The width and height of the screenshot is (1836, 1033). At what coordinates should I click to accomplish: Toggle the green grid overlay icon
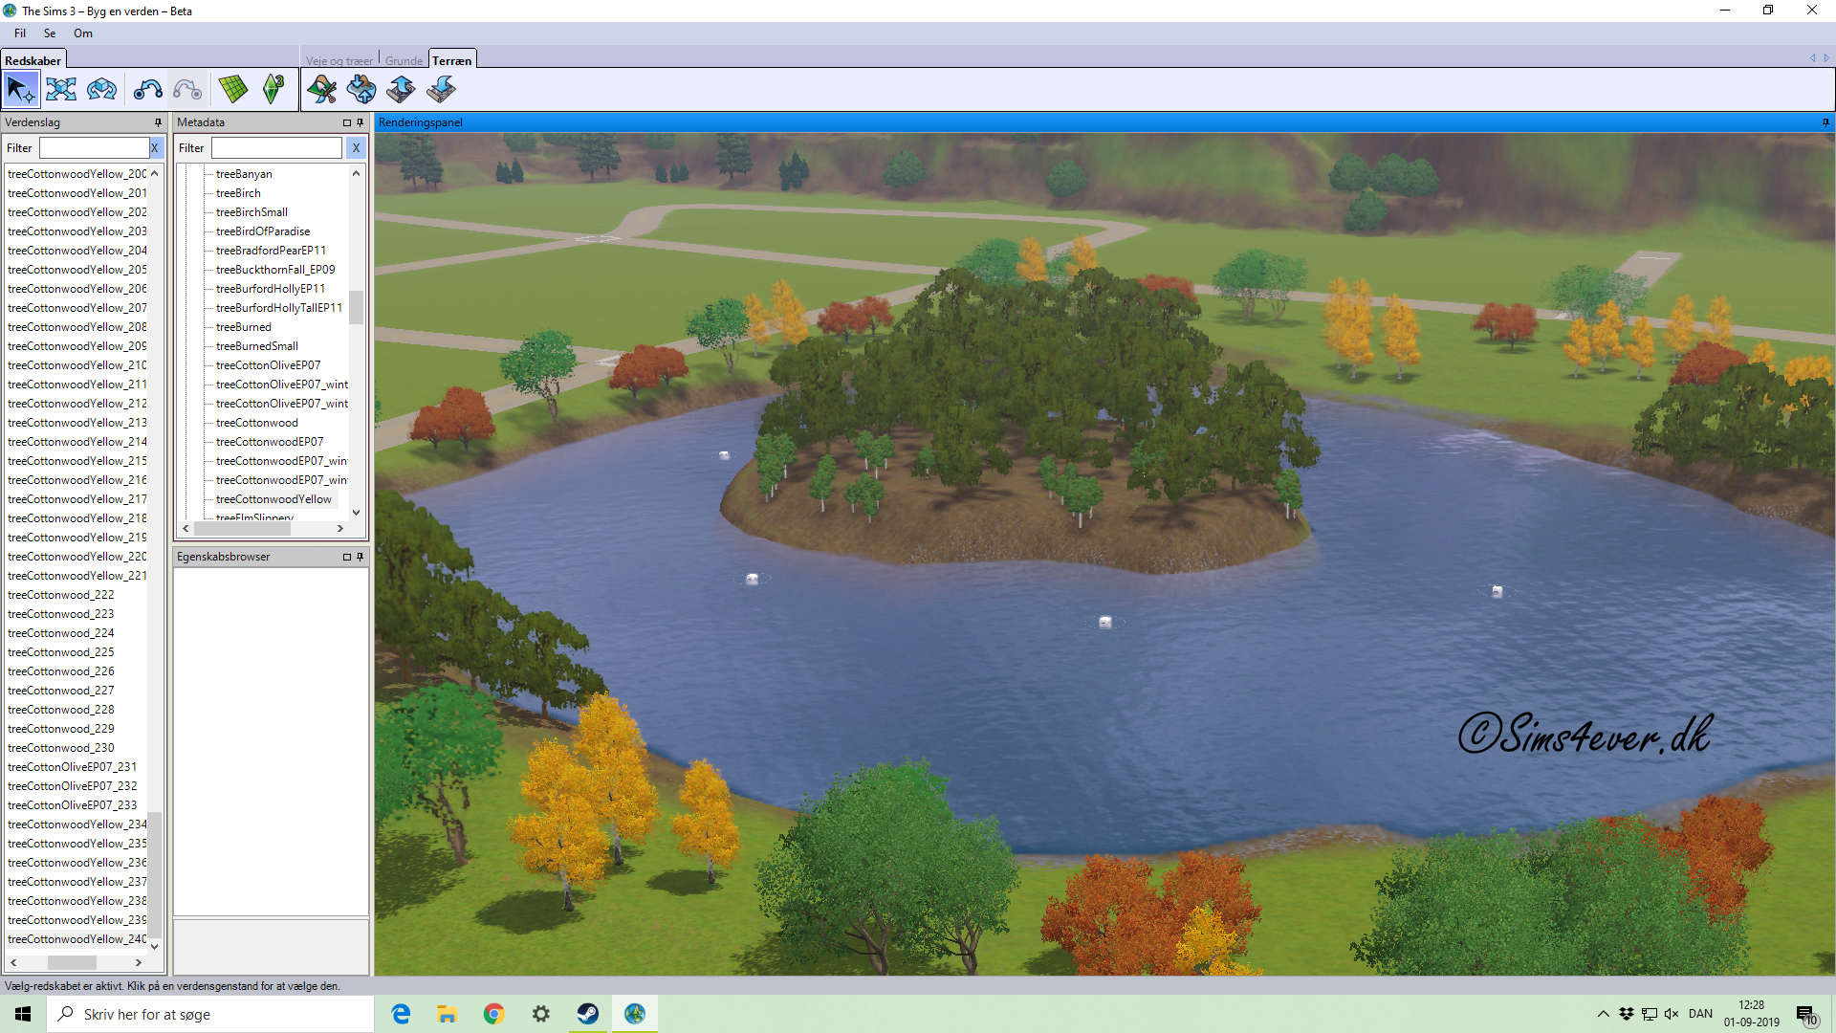pyautogui.click(x=232, y=90)
